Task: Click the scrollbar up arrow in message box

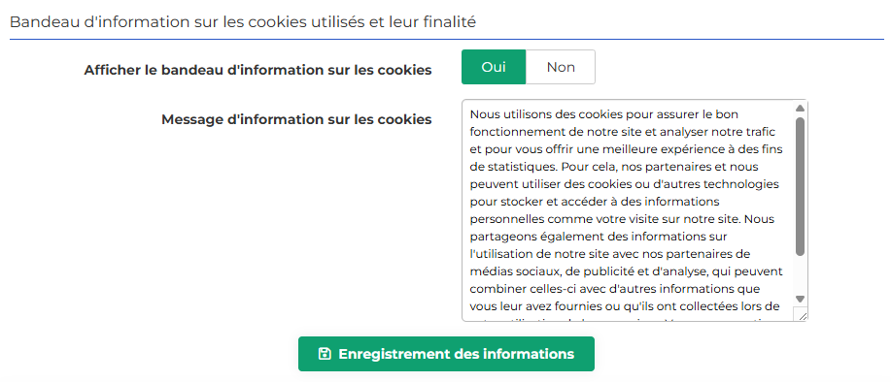Action: tap(800, 109)
